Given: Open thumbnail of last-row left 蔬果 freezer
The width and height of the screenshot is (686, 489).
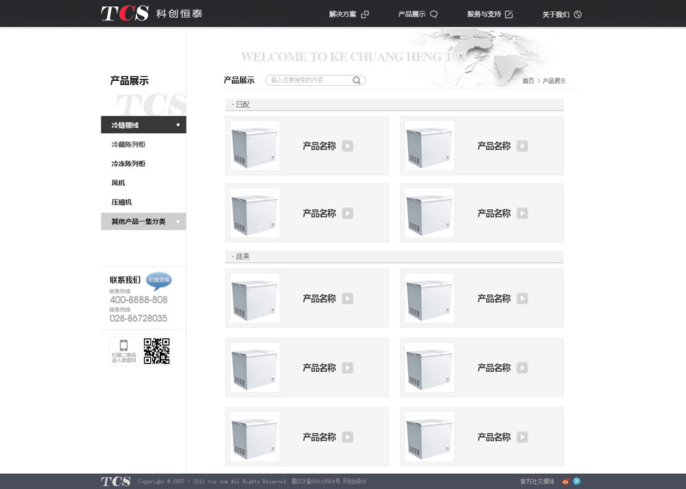Looking at the screenshot, I should [255, 436].
